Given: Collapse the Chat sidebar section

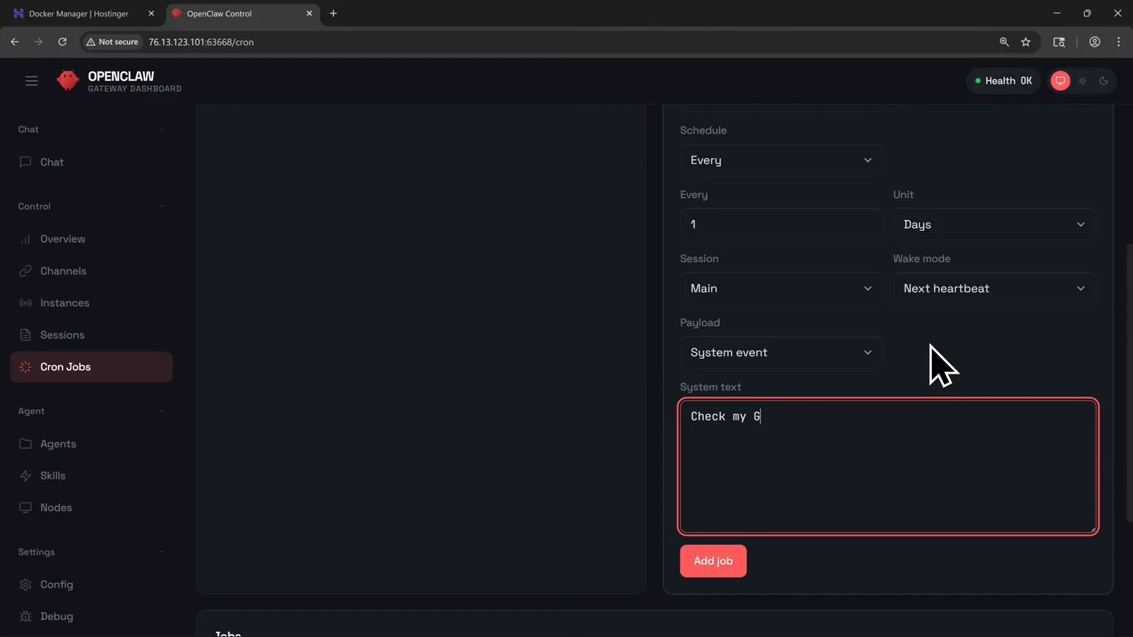Looking at the screenshot, I should pyautogui.click(x=161, y=130).
